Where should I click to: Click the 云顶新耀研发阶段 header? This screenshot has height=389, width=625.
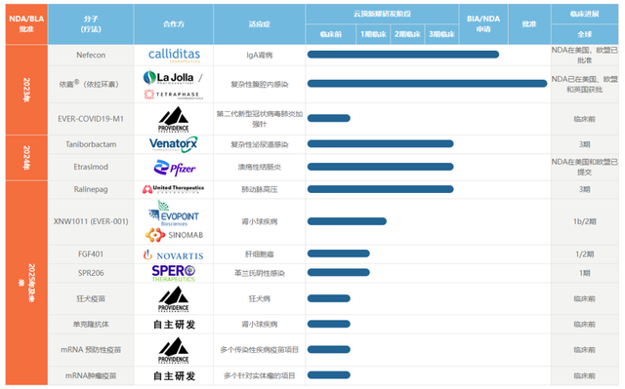382,14
